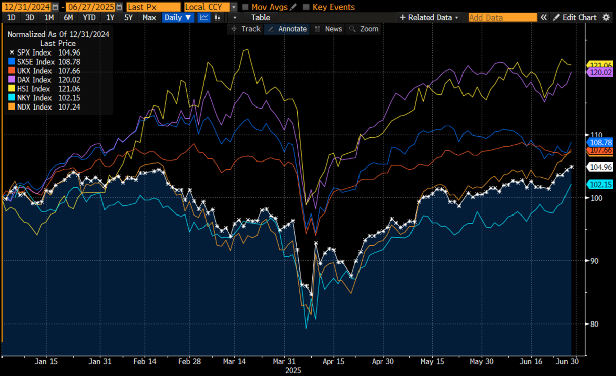616x376 pixels.
Task: Click the DAX Index purple legend swatch
Action: coord(12,80)
